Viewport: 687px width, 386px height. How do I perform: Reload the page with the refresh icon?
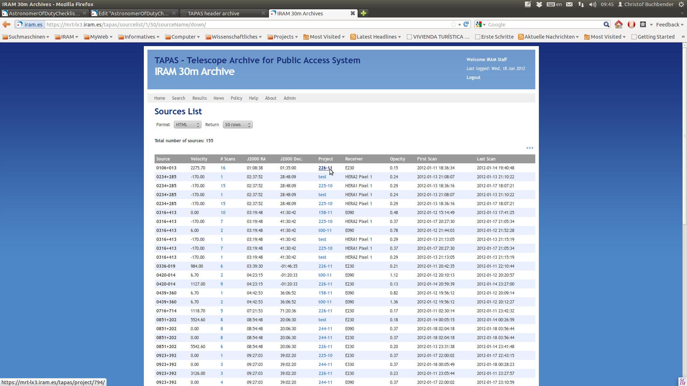466,24
